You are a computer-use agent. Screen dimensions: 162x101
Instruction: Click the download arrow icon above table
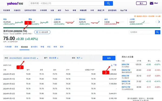pos(112,65)
